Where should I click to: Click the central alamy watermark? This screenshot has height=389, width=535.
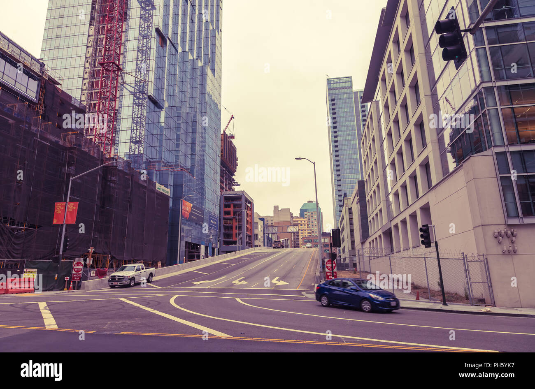267,175
